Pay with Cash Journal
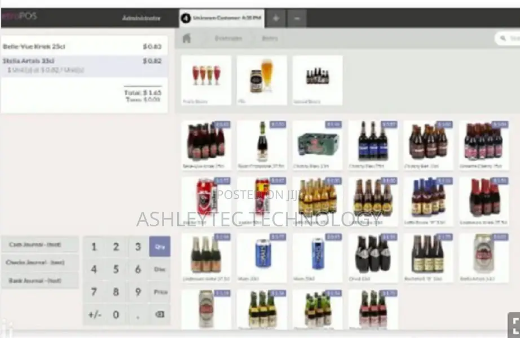520x338 pixels. (x=40, y=244)
